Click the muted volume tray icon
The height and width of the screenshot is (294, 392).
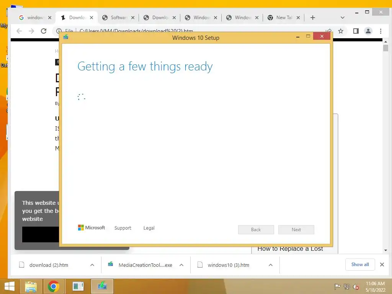click(356, 287)
